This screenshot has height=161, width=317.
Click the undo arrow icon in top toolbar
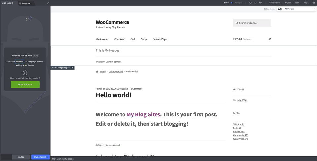click(x=250, y=3)
